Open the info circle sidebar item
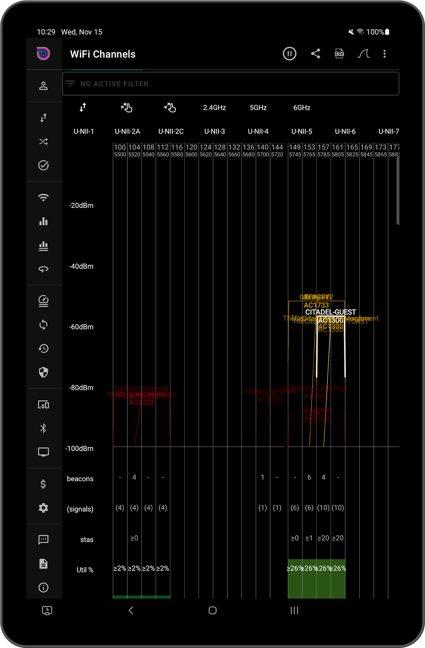 43,588
